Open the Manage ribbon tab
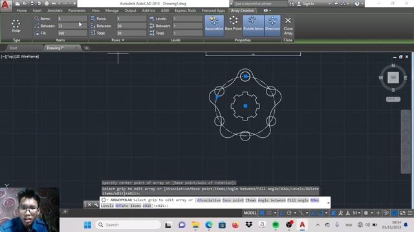 click(112, 10)
